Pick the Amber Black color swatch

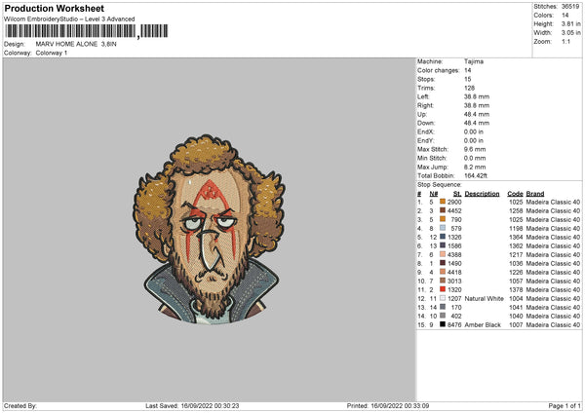[x=443, y=324]
